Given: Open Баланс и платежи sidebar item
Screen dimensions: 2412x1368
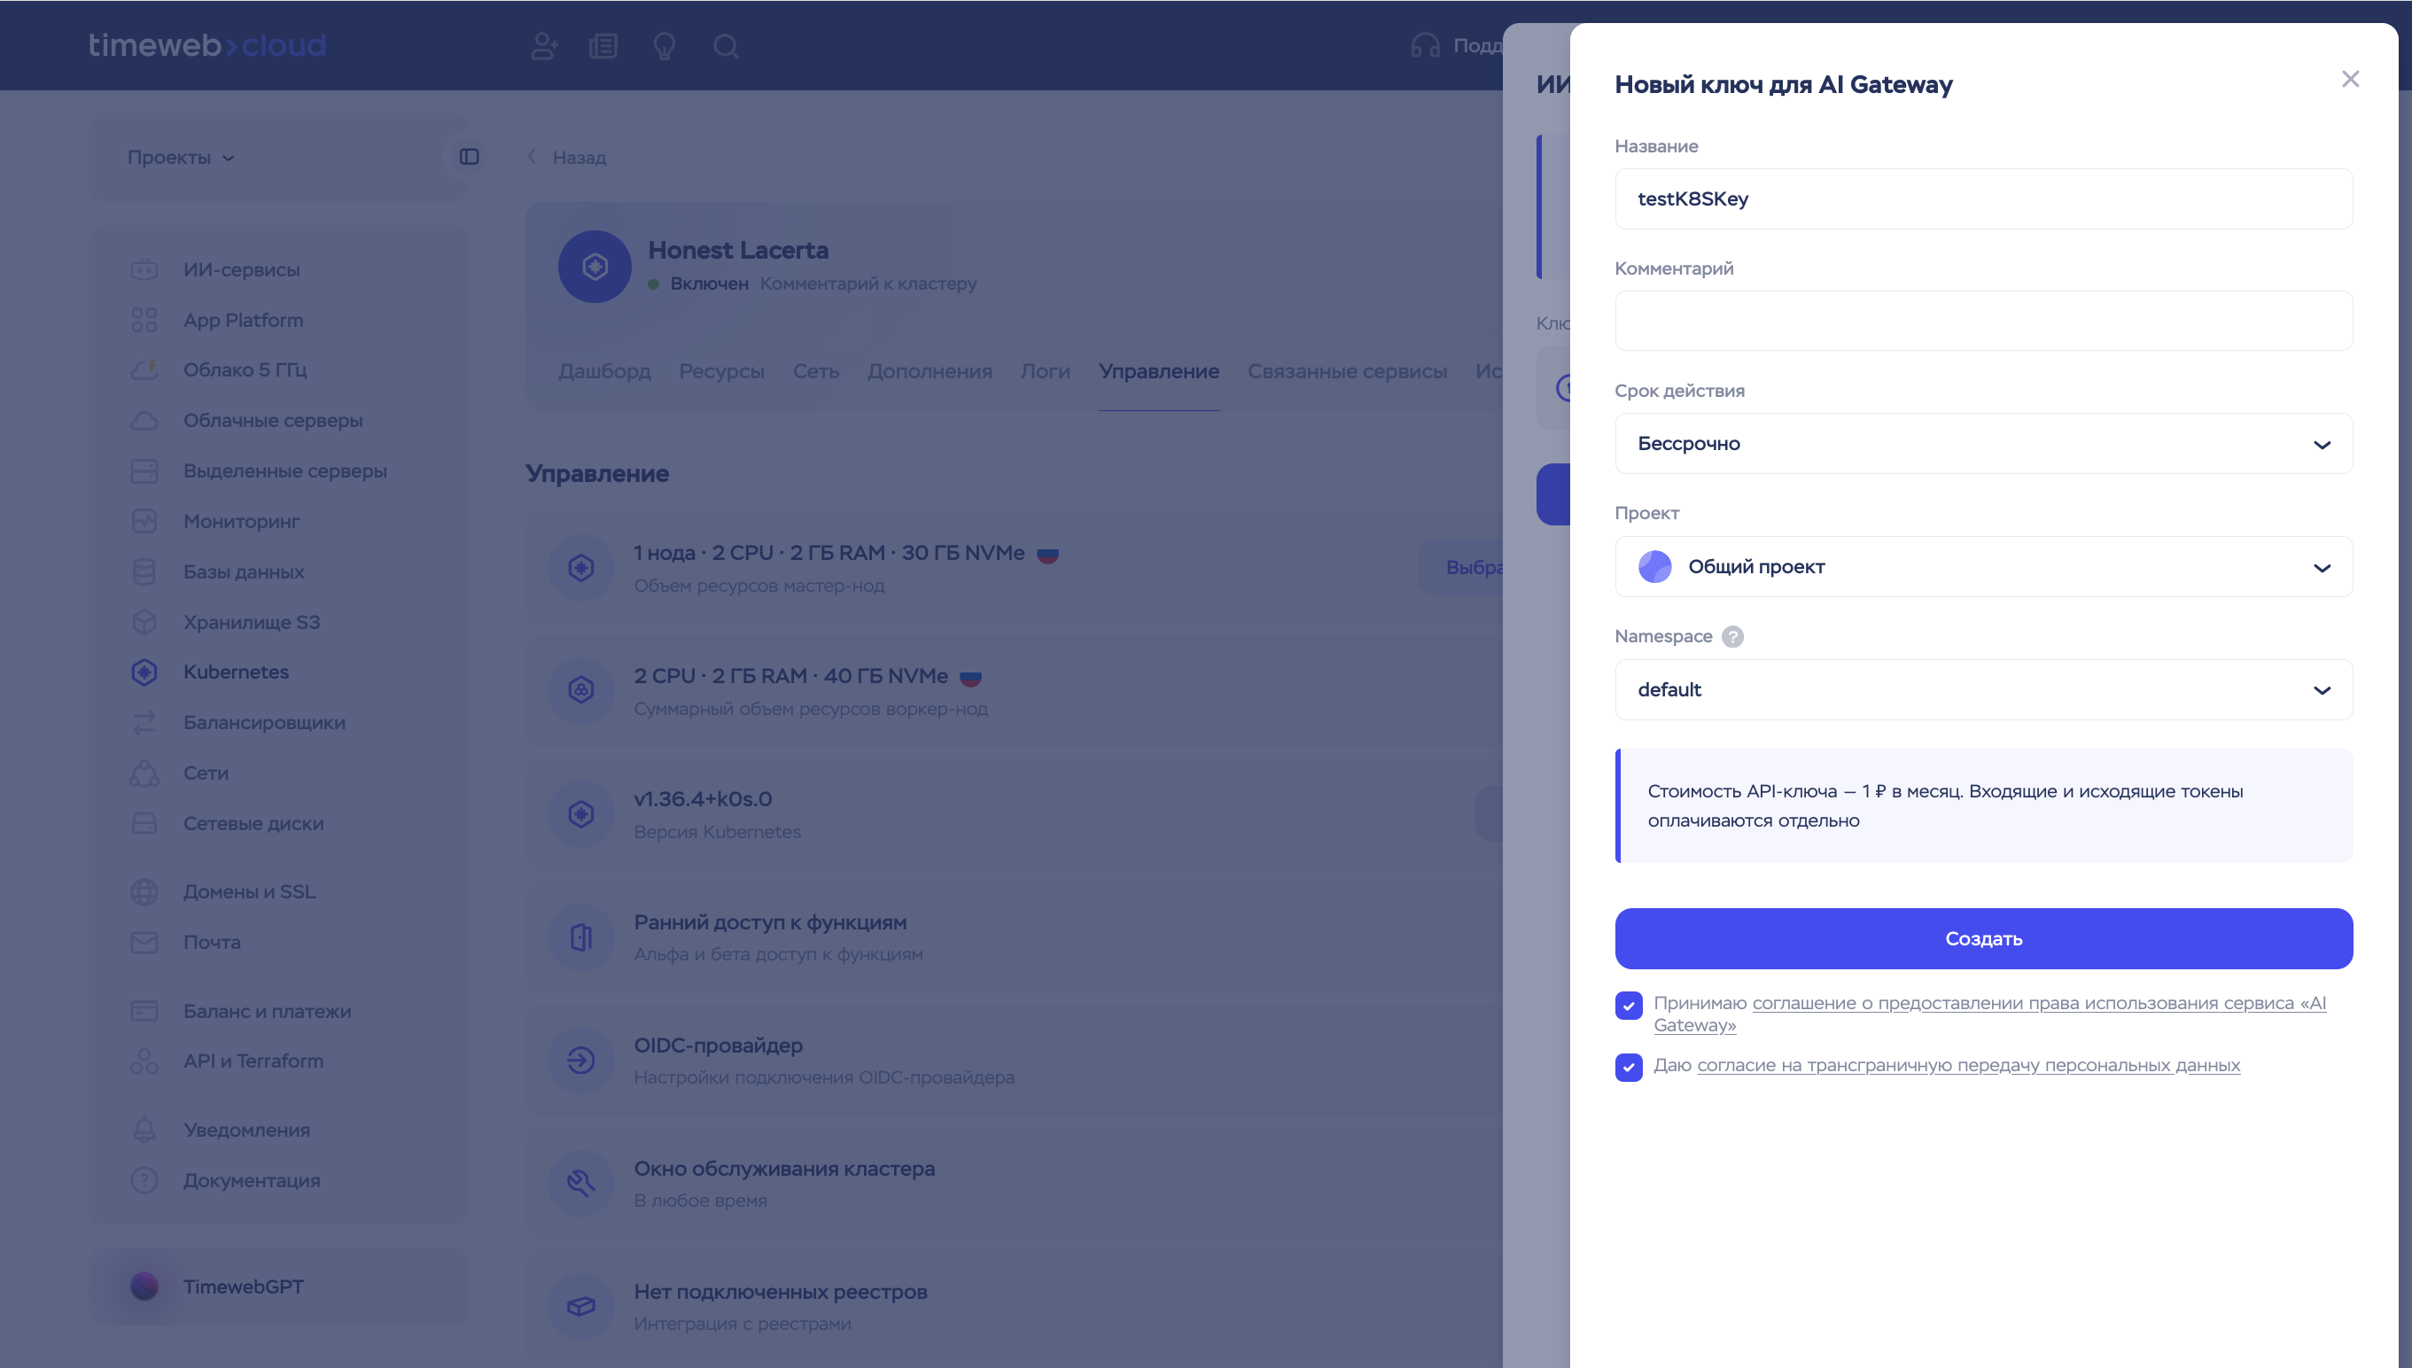Looking at the screenshot, I should pos(267,1011).
